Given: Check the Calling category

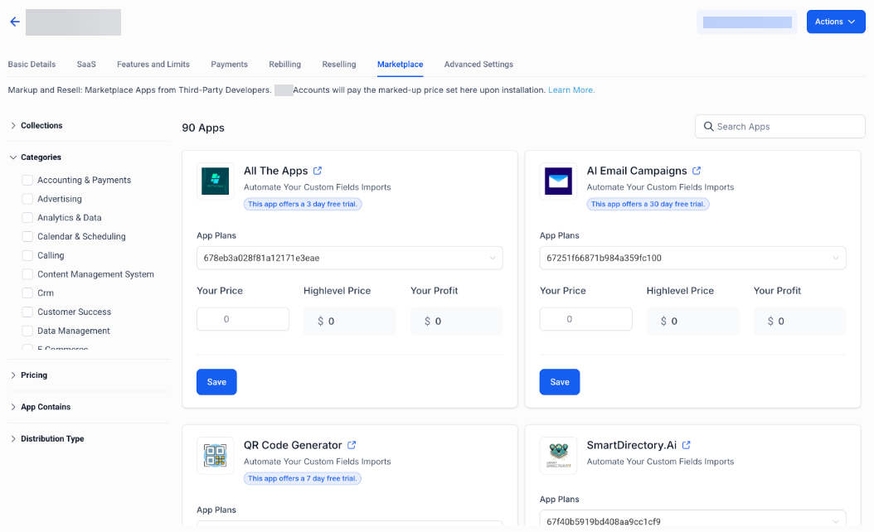Looking at the screenshot, I should pos(27,255).
